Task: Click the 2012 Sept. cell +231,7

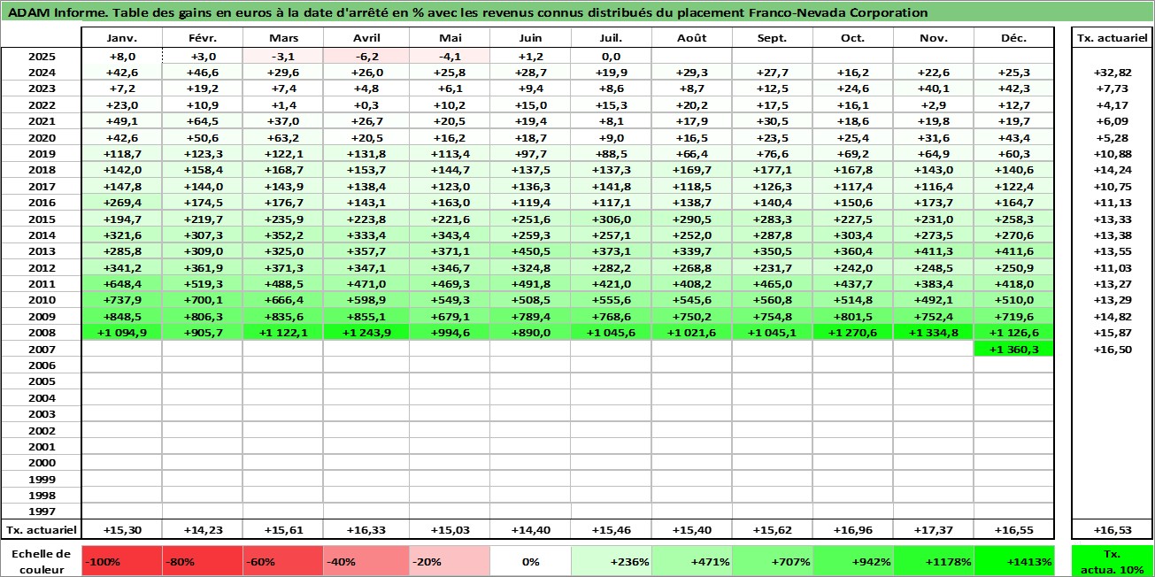Action: tap(773, 267)
